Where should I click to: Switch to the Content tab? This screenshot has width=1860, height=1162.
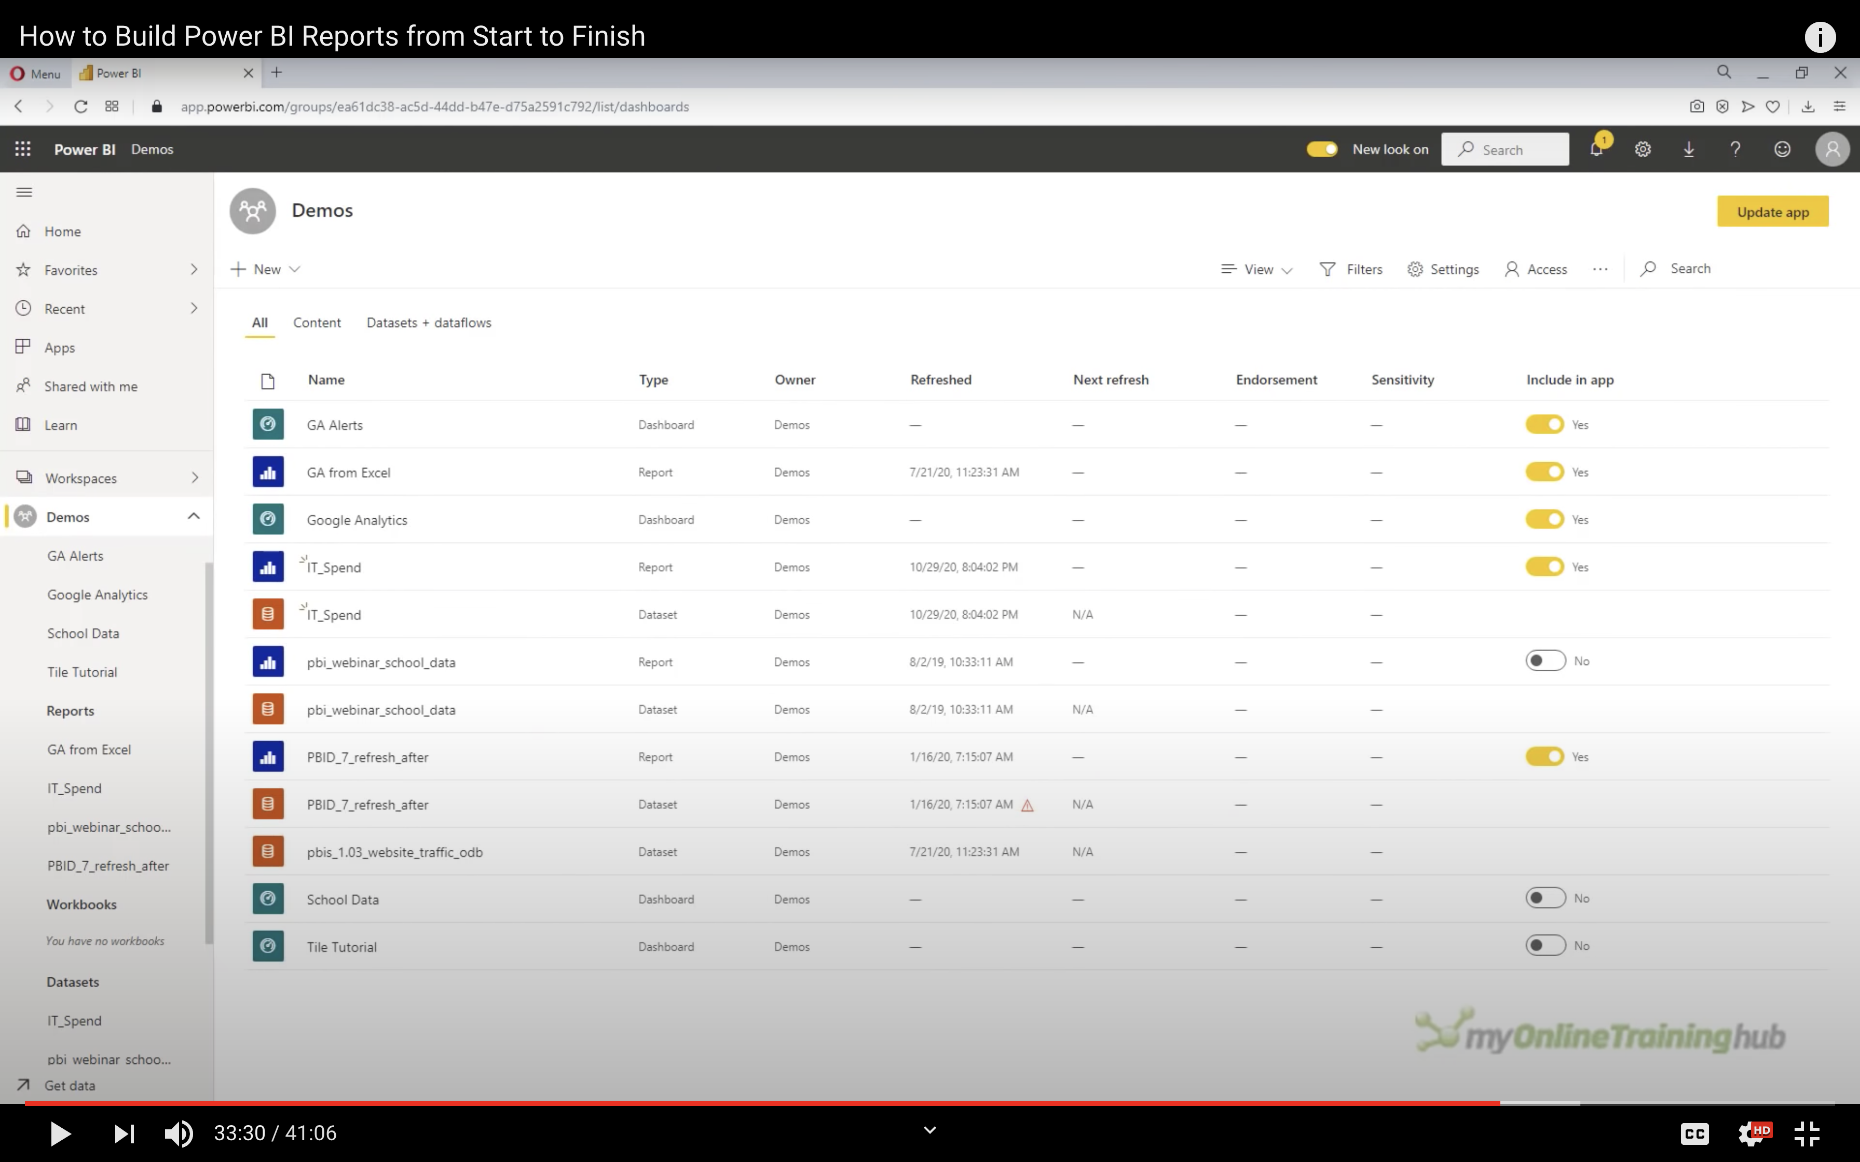pos(317,323)
